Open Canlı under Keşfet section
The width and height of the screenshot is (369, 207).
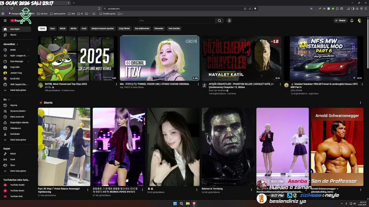coord(17,160)
